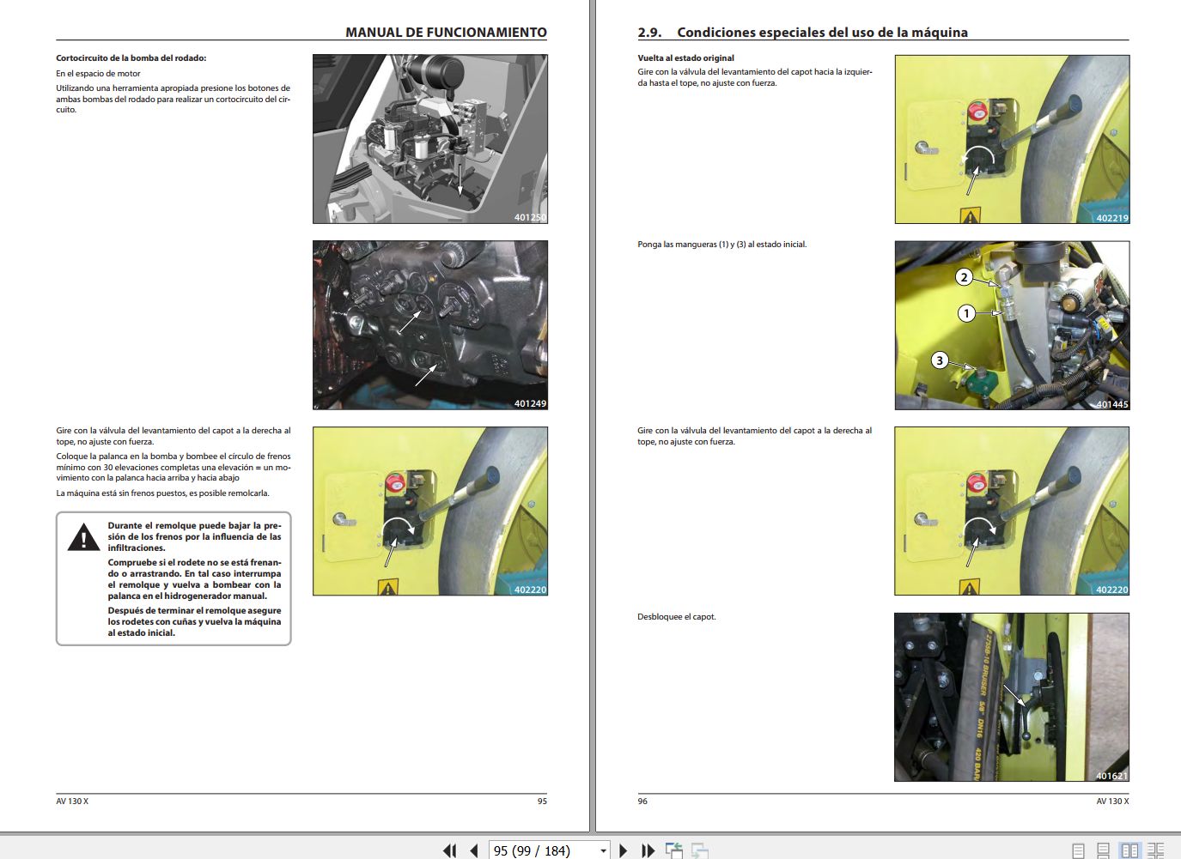
Task: Toggle two-page continuous layout mode
Action: tap(1157, 849)
